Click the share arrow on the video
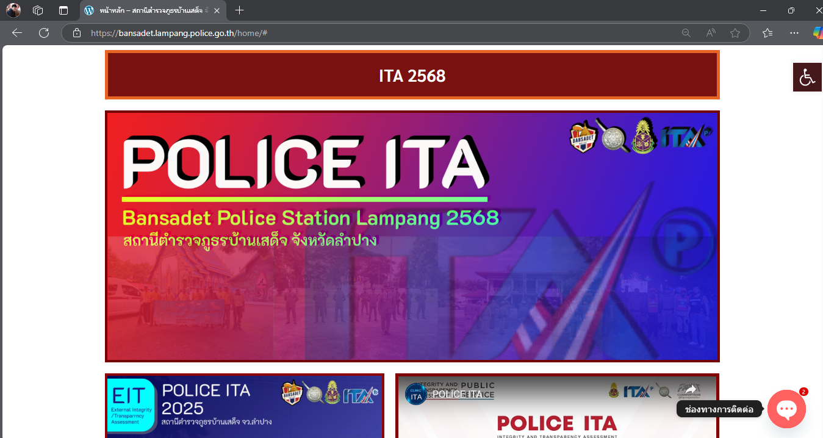The image size is (823, 438). pyautogui.click(x=691, y=390)
